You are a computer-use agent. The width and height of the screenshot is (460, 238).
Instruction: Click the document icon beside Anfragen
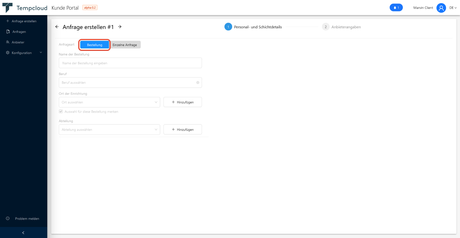pyautogui.click(x=8, y=32)
